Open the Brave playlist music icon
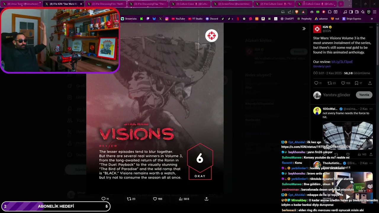This screenshot has height=213, width=379. (x=345, y=12)
